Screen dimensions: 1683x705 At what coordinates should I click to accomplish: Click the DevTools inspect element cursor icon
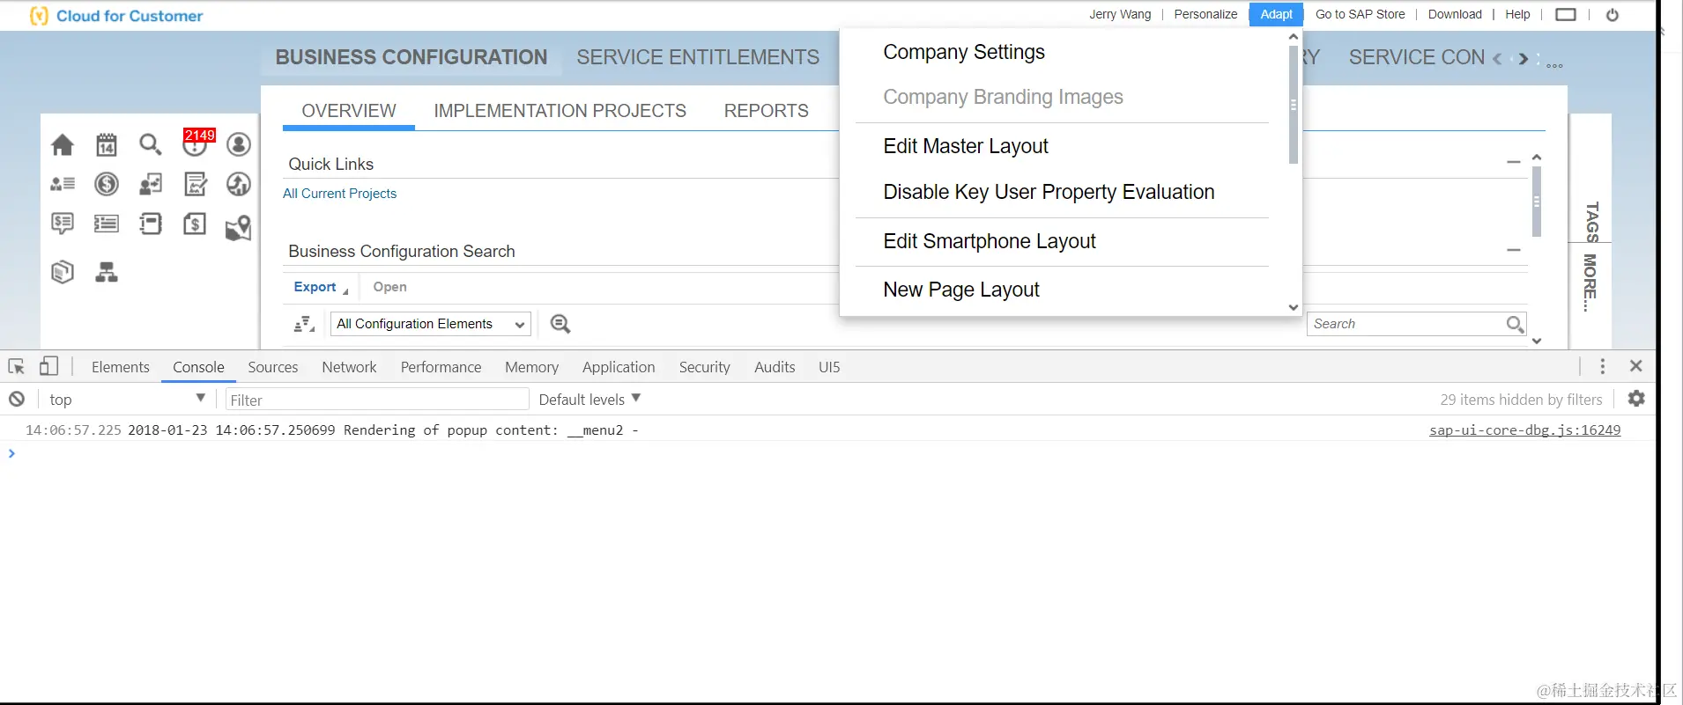click(x=17, y=367)
